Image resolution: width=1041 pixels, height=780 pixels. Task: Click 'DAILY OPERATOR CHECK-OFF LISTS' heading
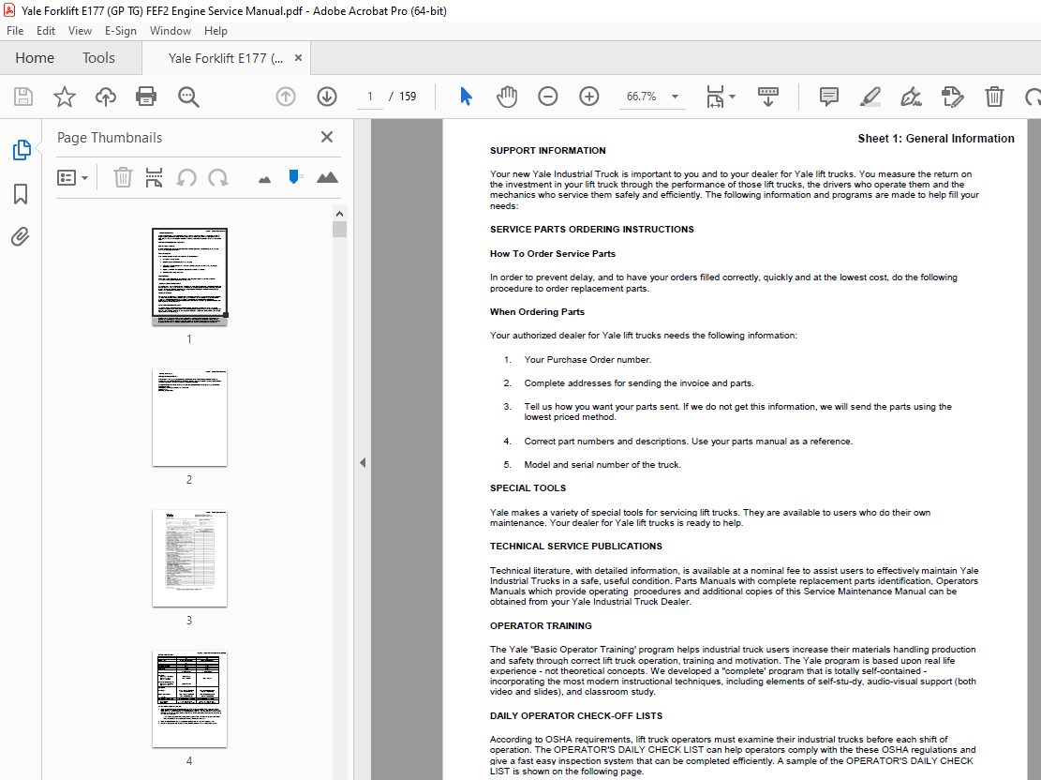pos(576,716)
